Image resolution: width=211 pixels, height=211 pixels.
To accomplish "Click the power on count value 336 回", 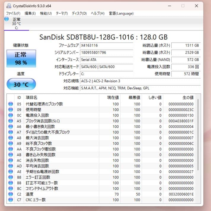I will [x=186, y=67].
